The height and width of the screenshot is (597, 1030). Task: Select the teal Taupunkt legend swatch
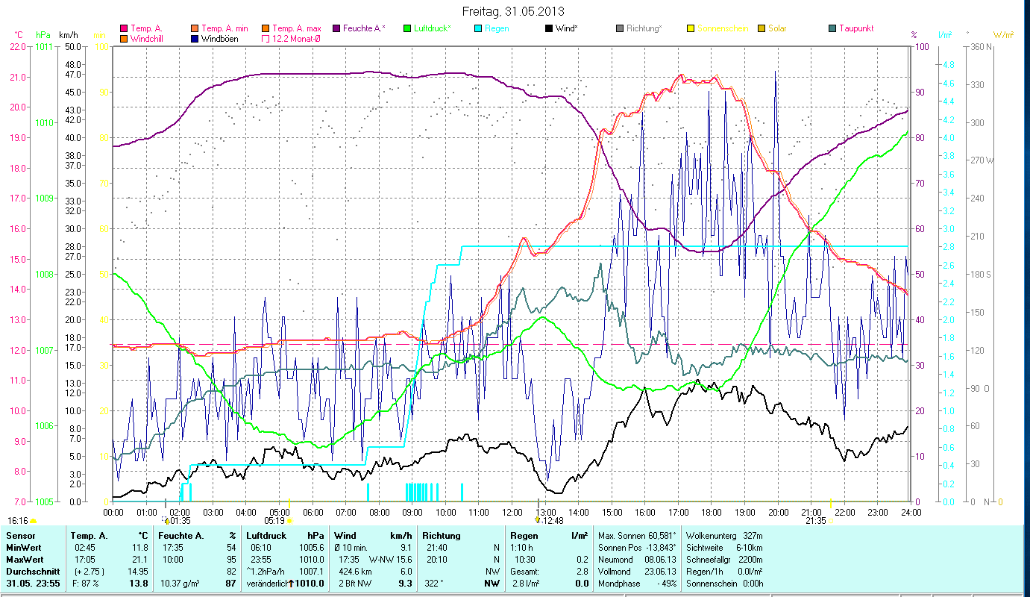coord(832,28)
